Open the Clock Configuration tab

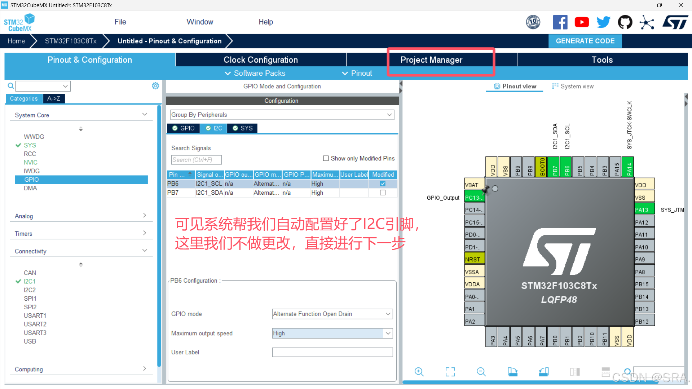[x=260, y=59]
